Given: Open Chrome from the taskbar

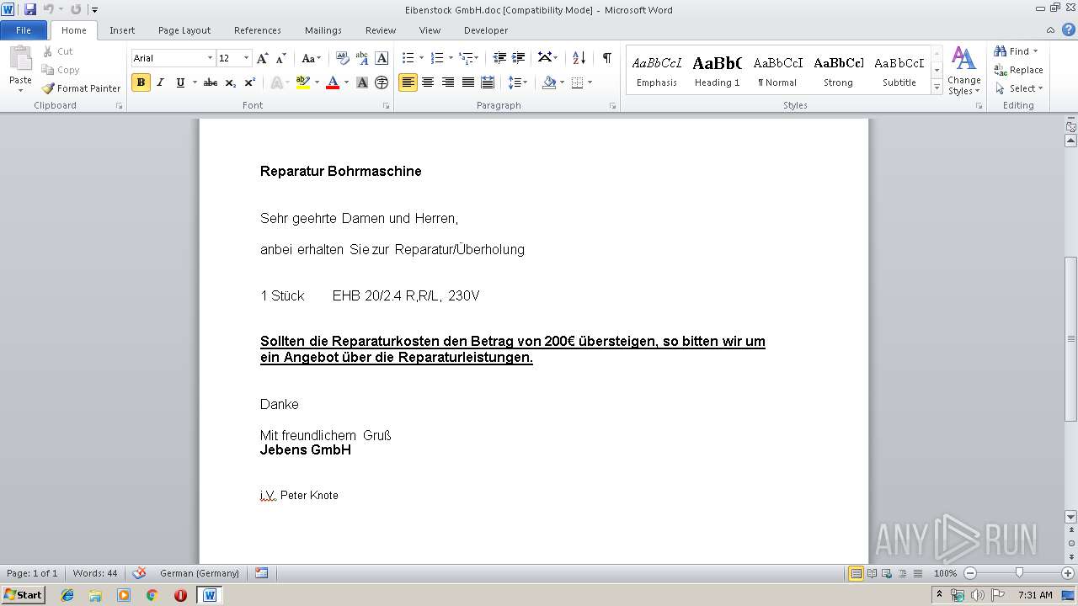Looking at the screenshot, I should (152, 595).
